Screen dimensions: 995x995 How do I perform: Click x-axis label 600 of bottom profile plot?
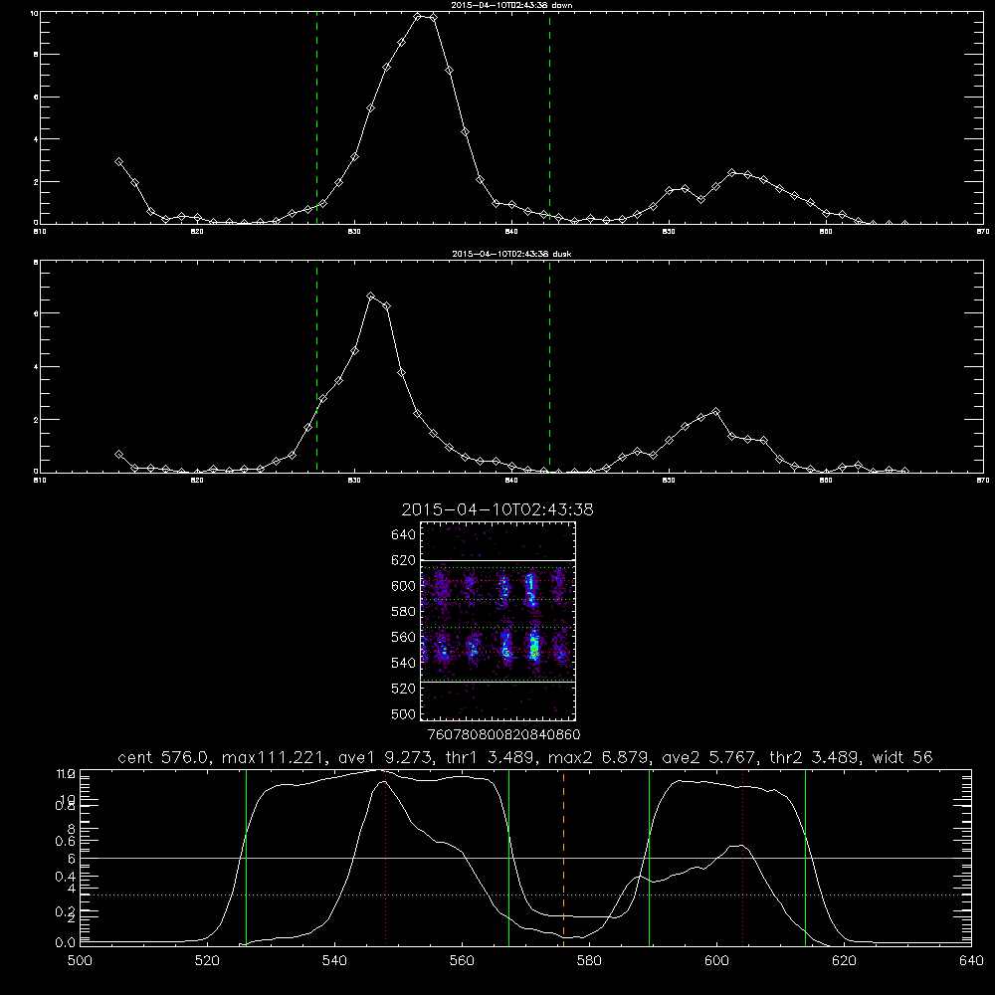(x=716, y=961)
